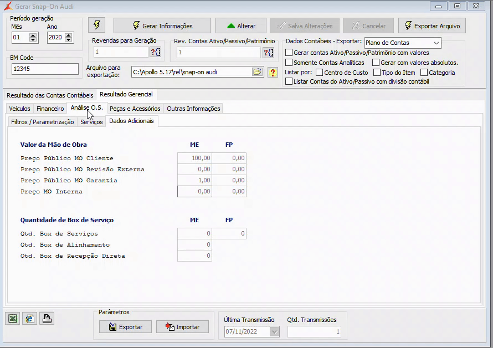This screenshot has width=493, height=348.
Task: Go to Filtros / Parametrização subtab
Action: click(43, 122)
